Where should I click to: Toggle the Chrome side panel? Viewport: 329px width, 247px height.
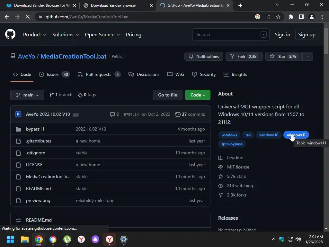tap(301, 17)
